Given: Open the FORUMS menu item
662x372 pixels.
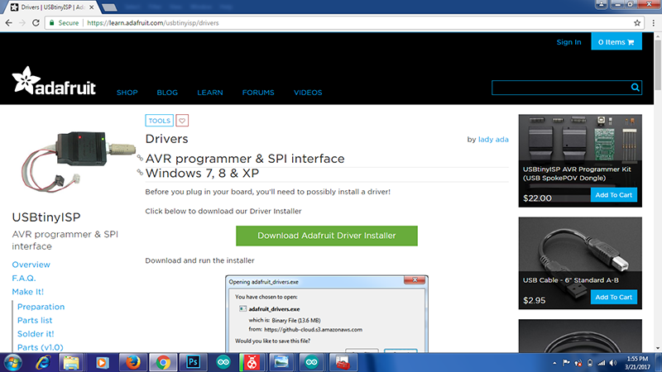Looking at the screenshot, I should click(x=258, y=93).
